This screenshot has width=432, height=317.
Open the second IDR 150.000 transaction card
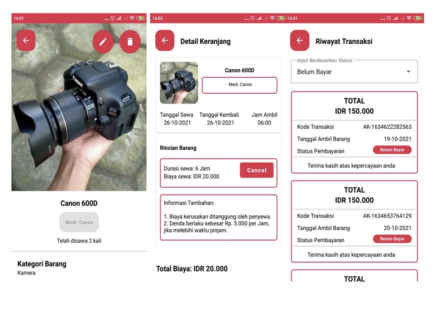(x=354, y=195)
